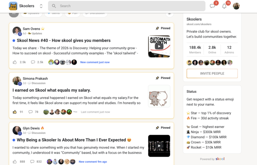Click the Pinned icon on Sam Ovens' post
Image resolution: width=257 pixels, height=165 pixels.
pos(157,28)
